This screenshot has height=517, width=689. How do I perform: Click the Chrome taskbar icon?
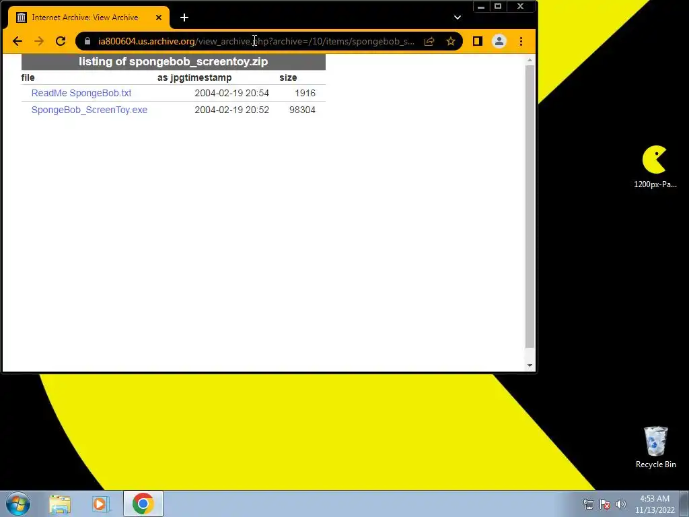pos(143,504)
